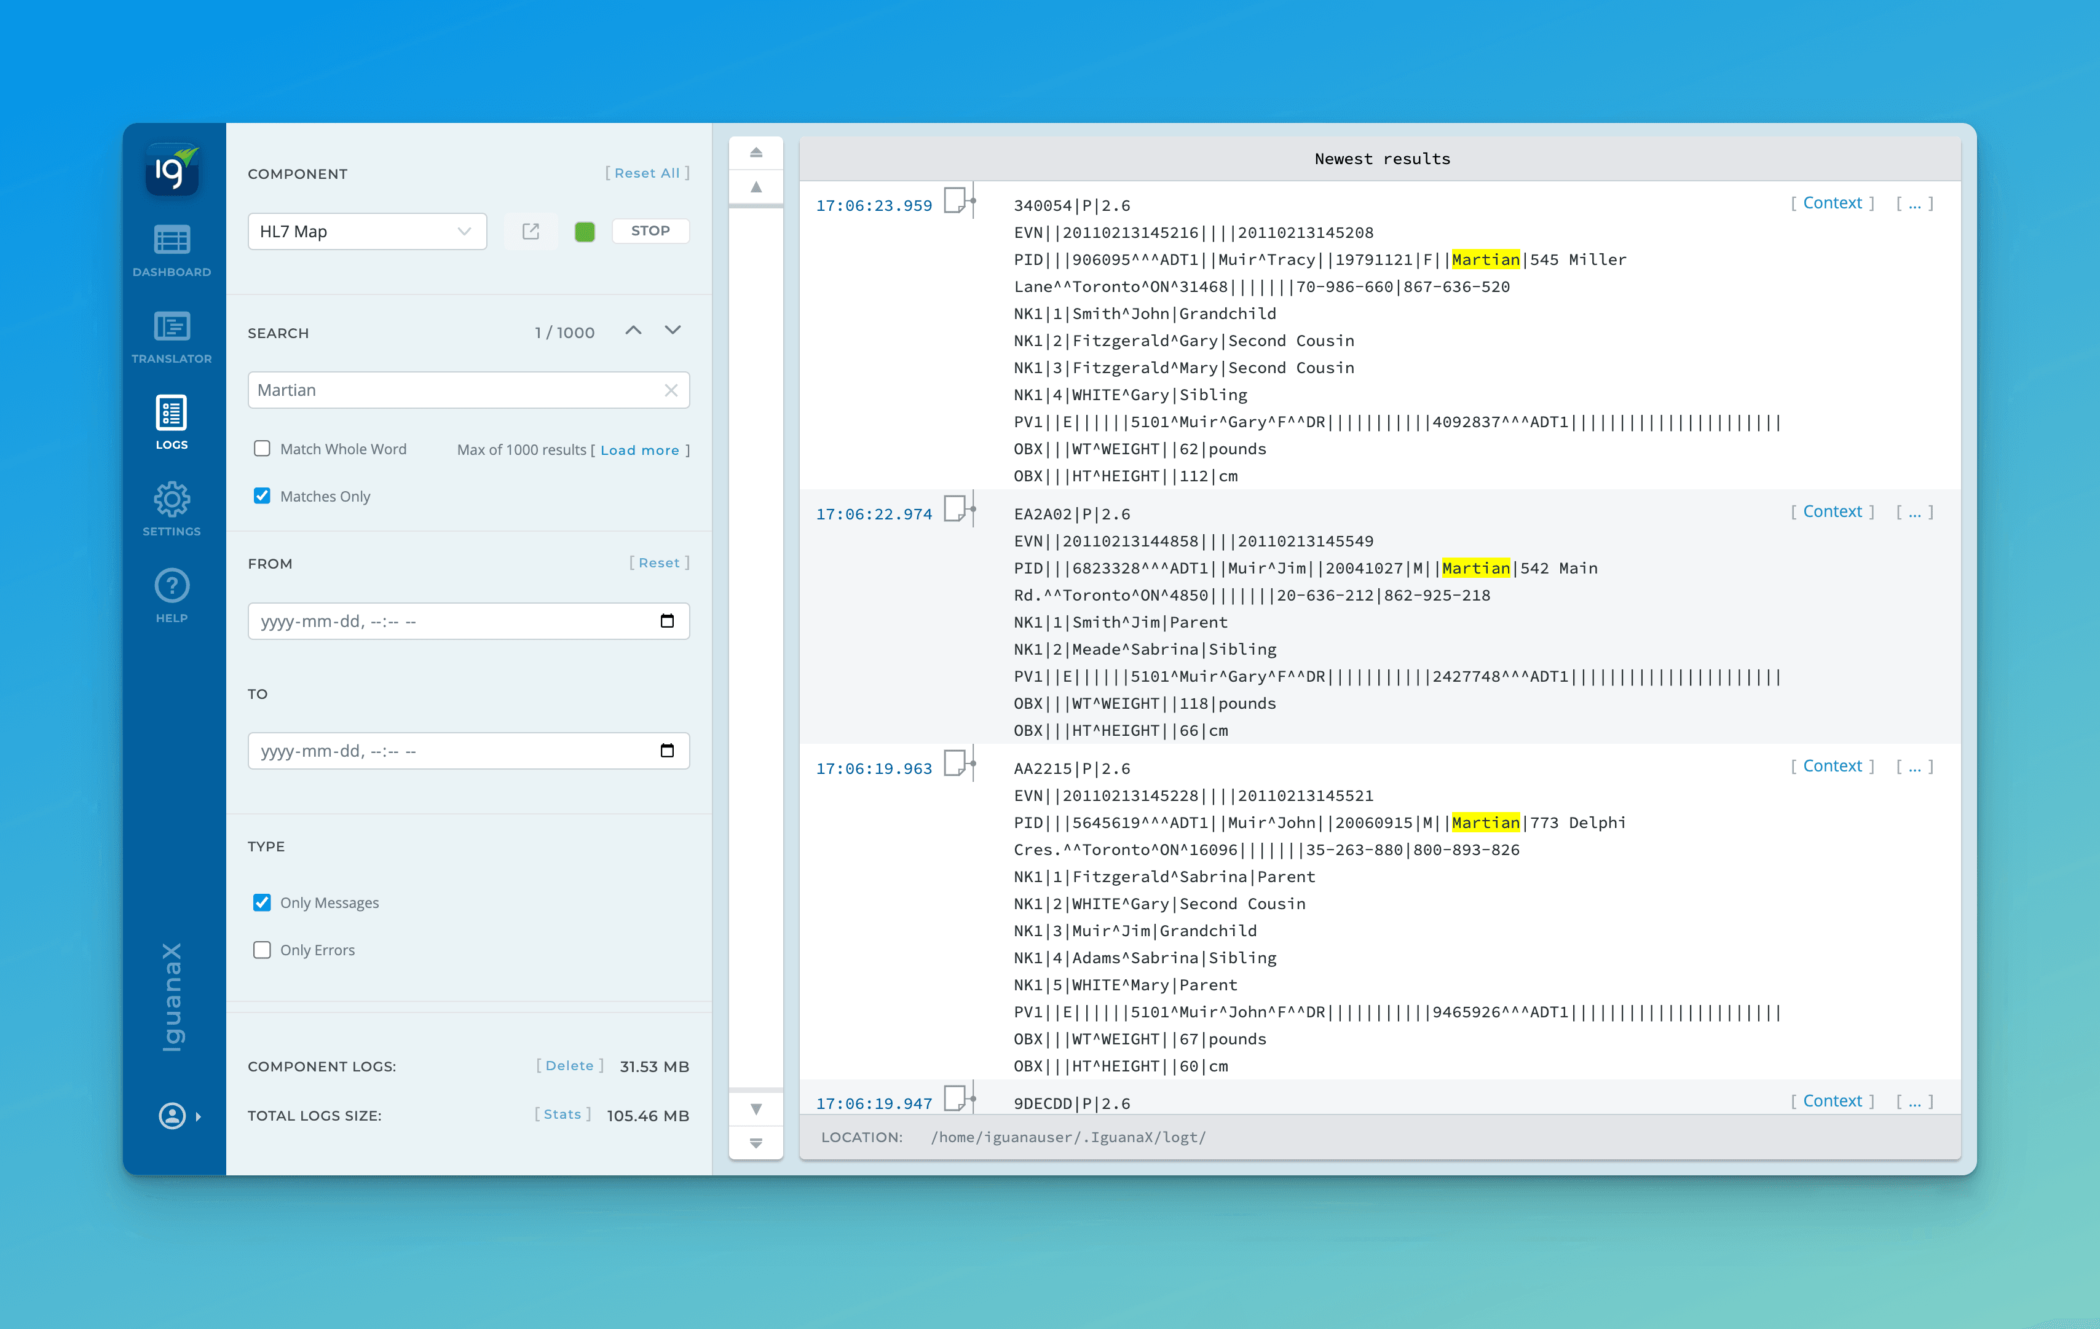
Task: Open the [...] menu for EA2A02 message
Action: click(x=1914, y=512)
